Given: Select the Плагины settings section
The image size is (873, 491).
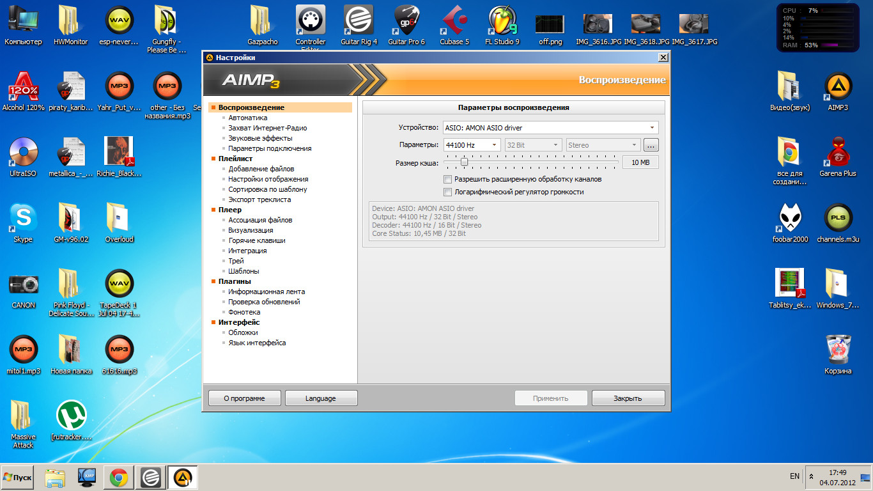Looking at the screenshot, I should (x=235, y=281).
